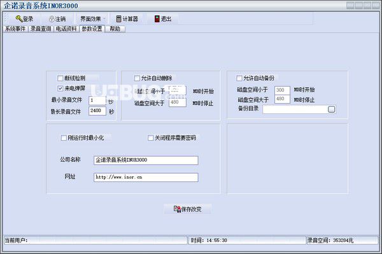Image resolution: width=382 pixels, height=254 pixels.
Task: Check 关闭程序需要密码 option
Action: [x=150, y=138]
